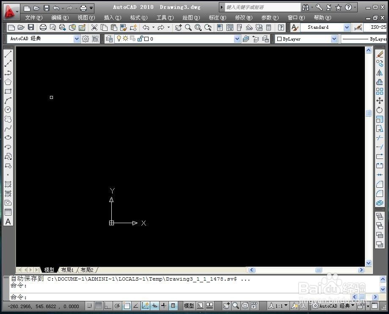The height and width of the screenshot is (314, 389).
Task: Click the Erase tool in modify toolbar
Action: pos(380,54)
